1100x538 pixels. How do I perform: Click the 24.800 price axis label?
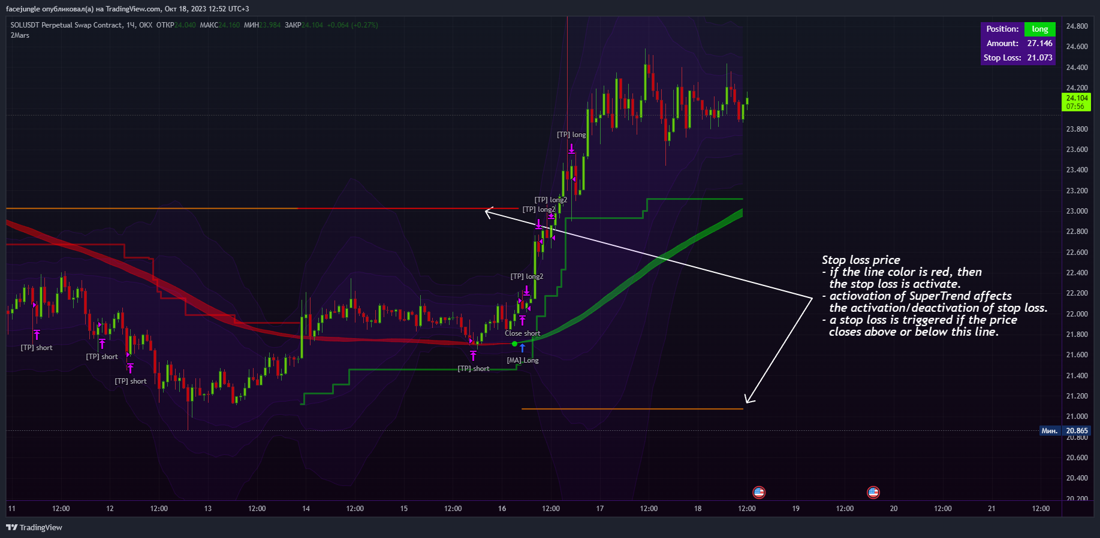[x=1077, y=26]
